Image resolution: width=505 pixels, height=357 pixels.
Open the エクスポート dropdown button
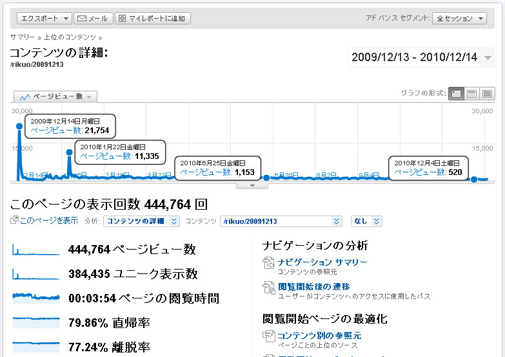45,18
